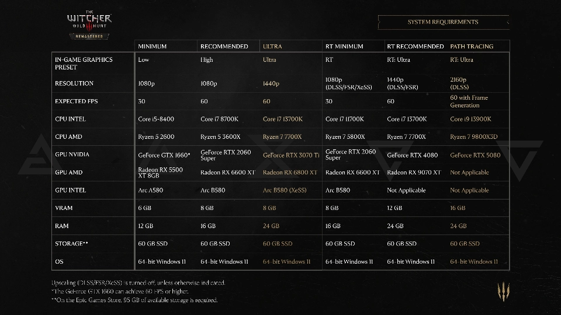Click the RESOLUTION row label
This screenshot has height=315, width=561.
click(x=74, y=83)
